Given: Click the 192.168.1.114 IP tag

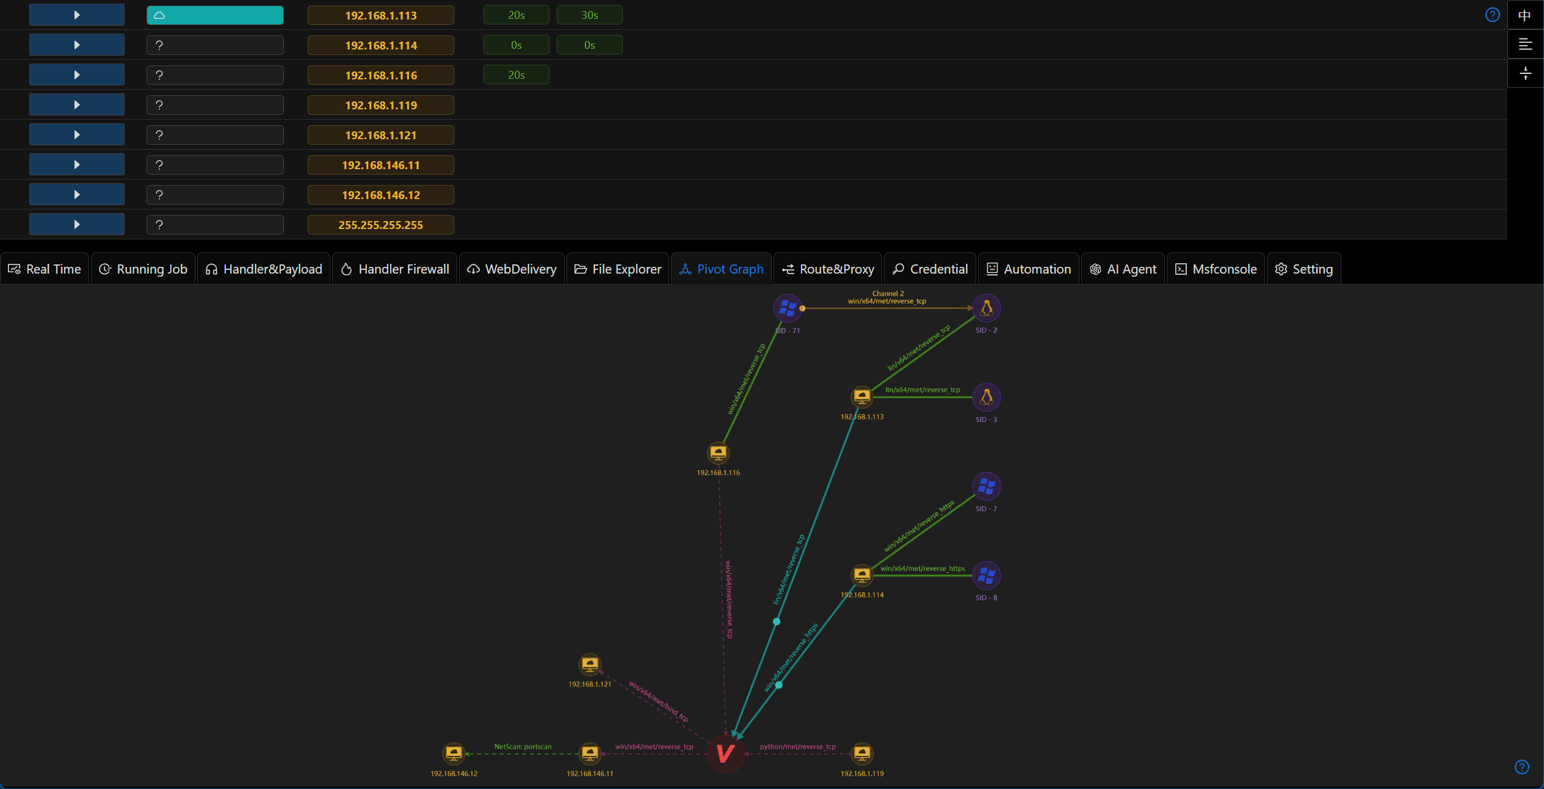Looking at the screenshot, I should [x=381, y=45].
